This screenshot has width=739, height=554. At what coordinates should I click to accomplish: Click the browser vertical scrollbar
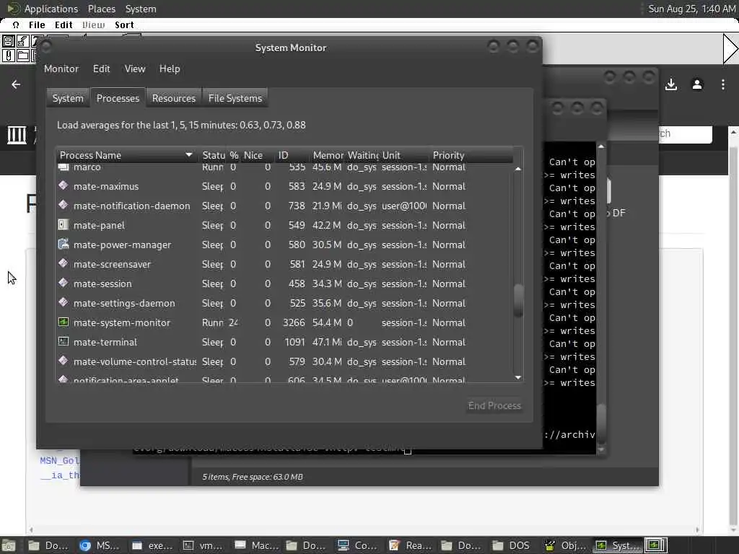(733, 330)
